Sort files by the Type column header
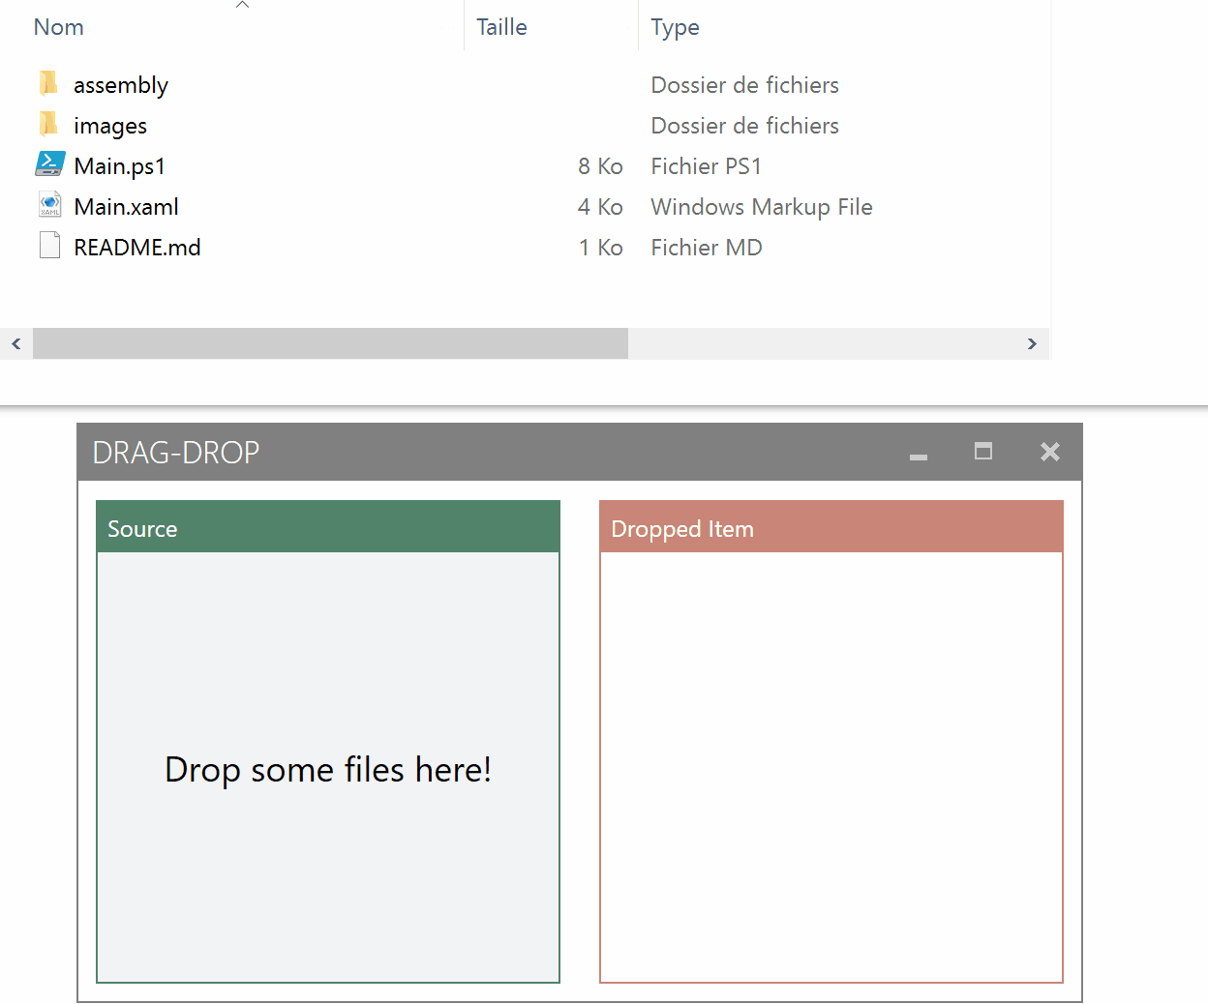Viewport: 1208px width, 1004px height. (x=675, y=27)
